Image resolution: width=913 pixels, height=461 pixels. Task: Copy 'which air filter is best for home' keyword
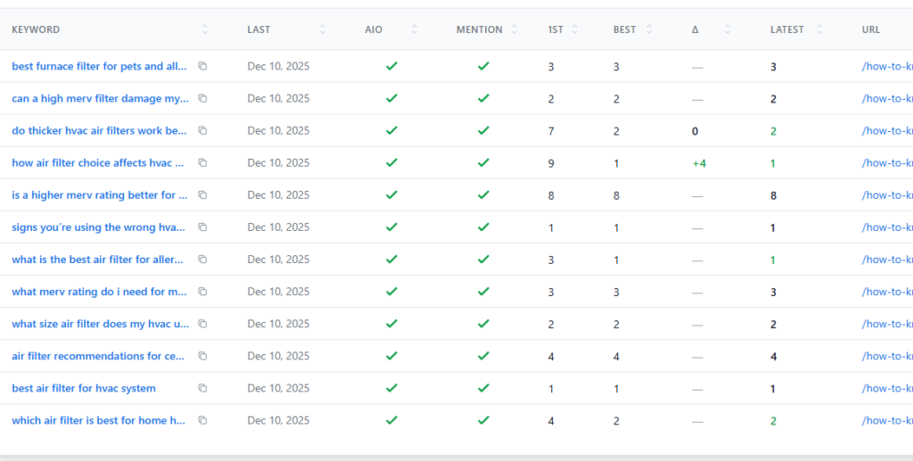[202, 420]
